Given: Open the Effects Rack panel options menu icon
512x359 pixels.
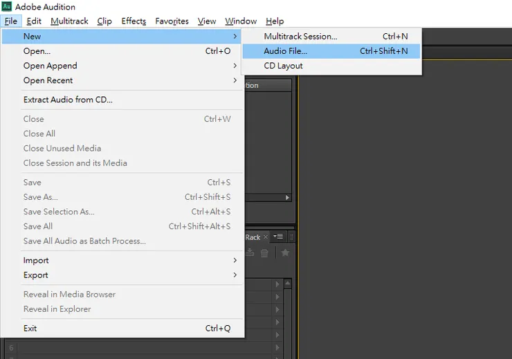Looking at the screenshot, I should (278, 237).
